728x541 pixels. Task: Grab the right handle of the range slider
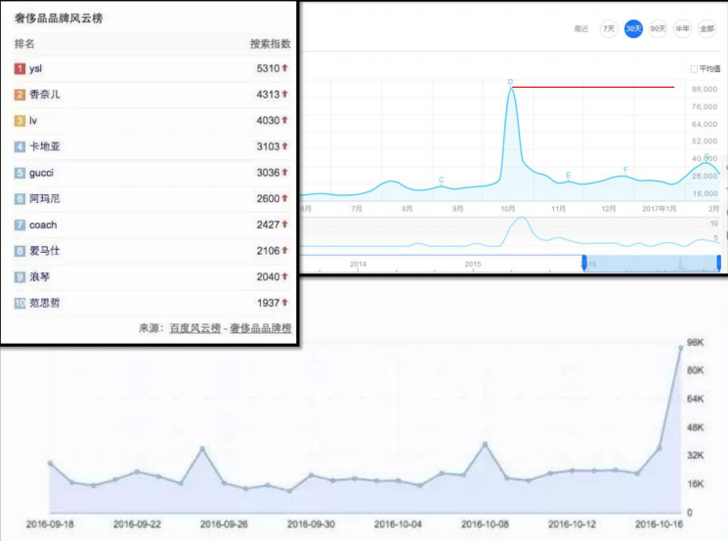tap(718, 263)
